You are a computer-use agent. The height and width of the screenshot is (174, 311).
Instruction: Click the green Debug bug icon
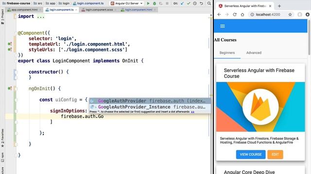click(155, 3)
